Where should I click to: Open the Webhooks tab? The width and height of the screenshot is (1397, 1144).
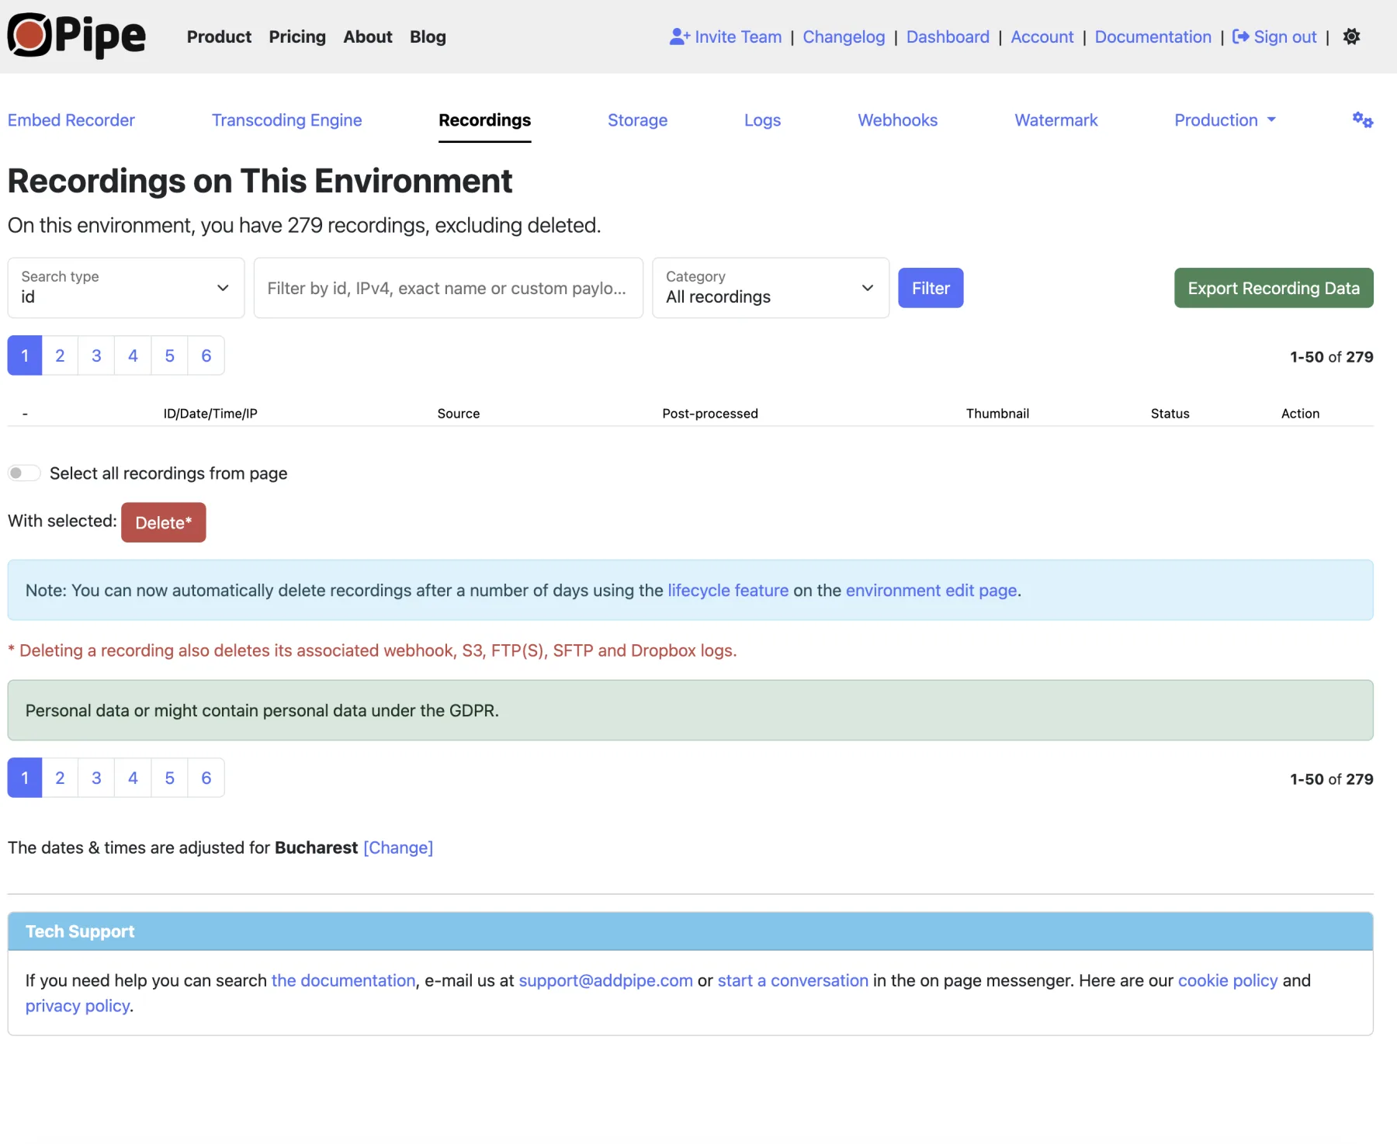pos(898,120)
